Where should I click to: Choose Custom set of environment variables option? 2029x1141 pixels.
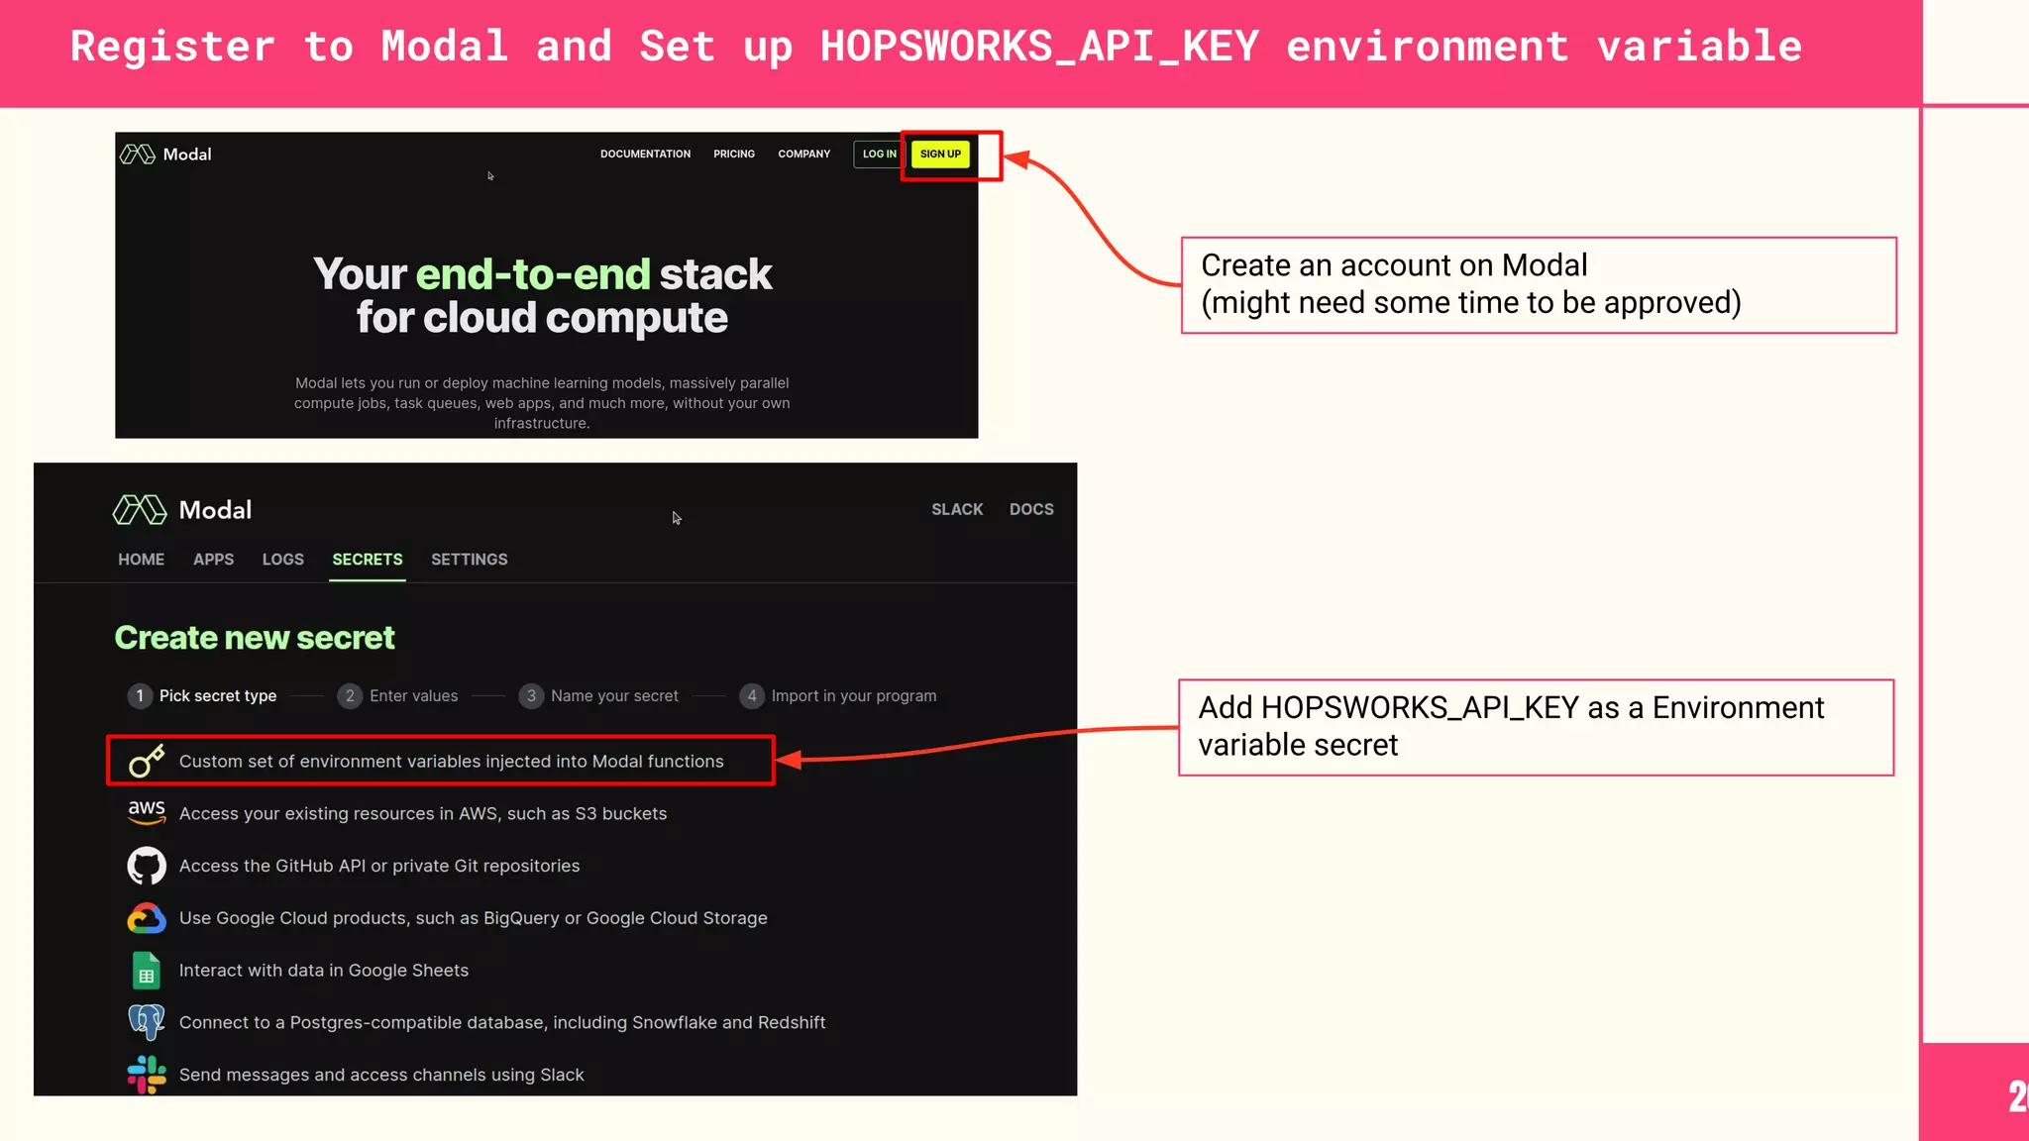coord(441,761)
